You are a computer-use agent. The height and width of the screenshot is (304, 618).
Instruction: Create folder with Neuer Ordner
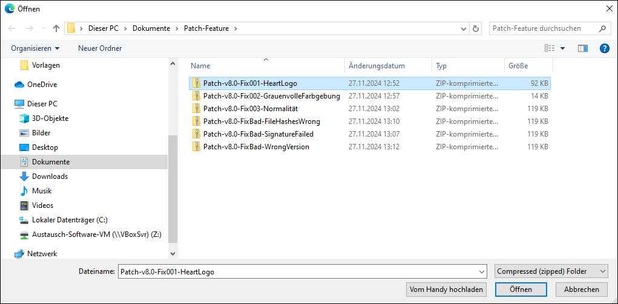coord(100,48)
